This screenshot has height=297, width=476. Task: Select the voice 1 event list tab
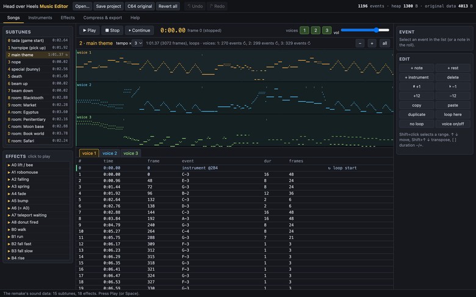[x=89, y=153]
